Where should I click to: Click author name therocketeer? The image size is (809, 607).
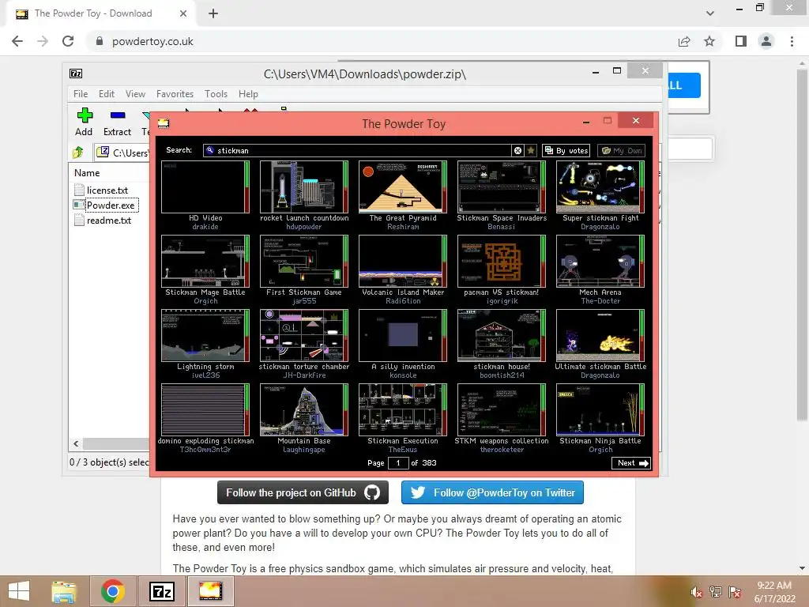tap(502, 450)
